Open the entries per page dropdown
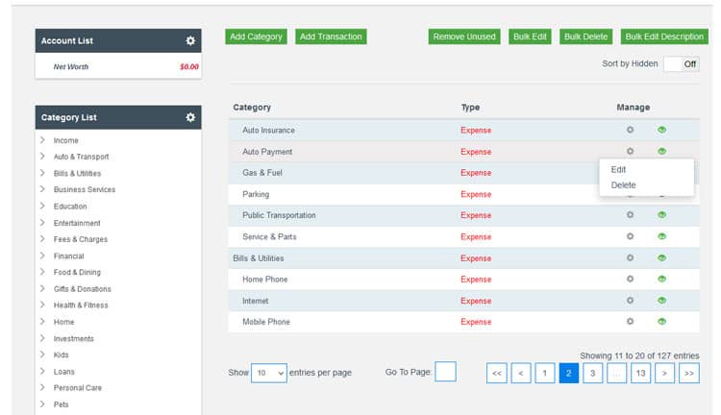 tap(269, 372)
